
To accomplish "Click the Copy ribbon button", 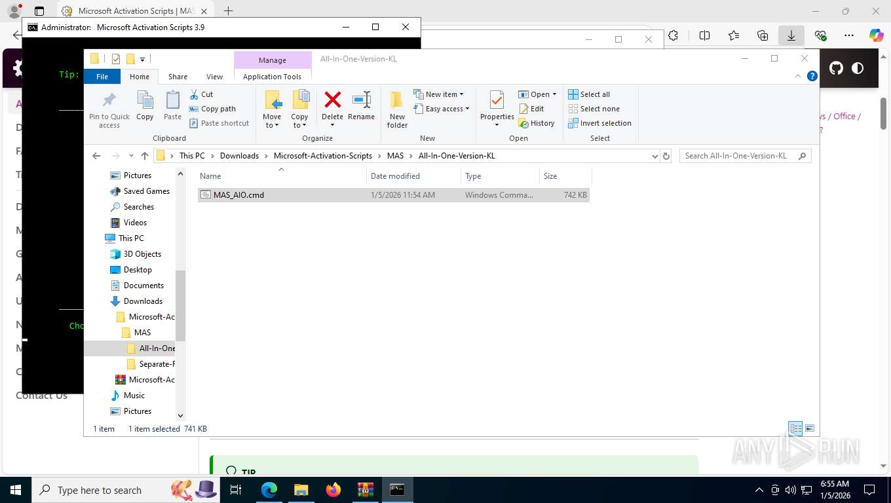I will tap(145, 106).
